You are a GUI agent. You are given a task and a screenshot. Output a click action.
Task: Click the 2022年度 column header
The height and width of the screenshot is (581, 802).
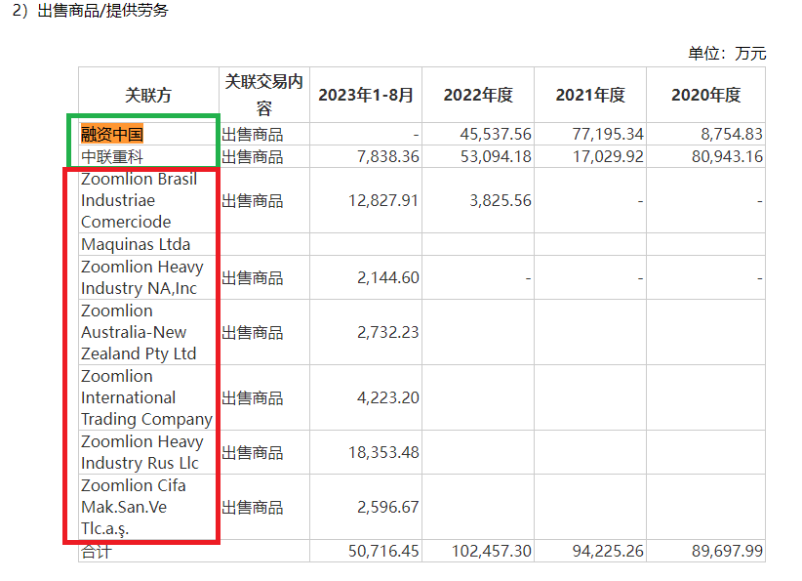click(x=478, y=95)
